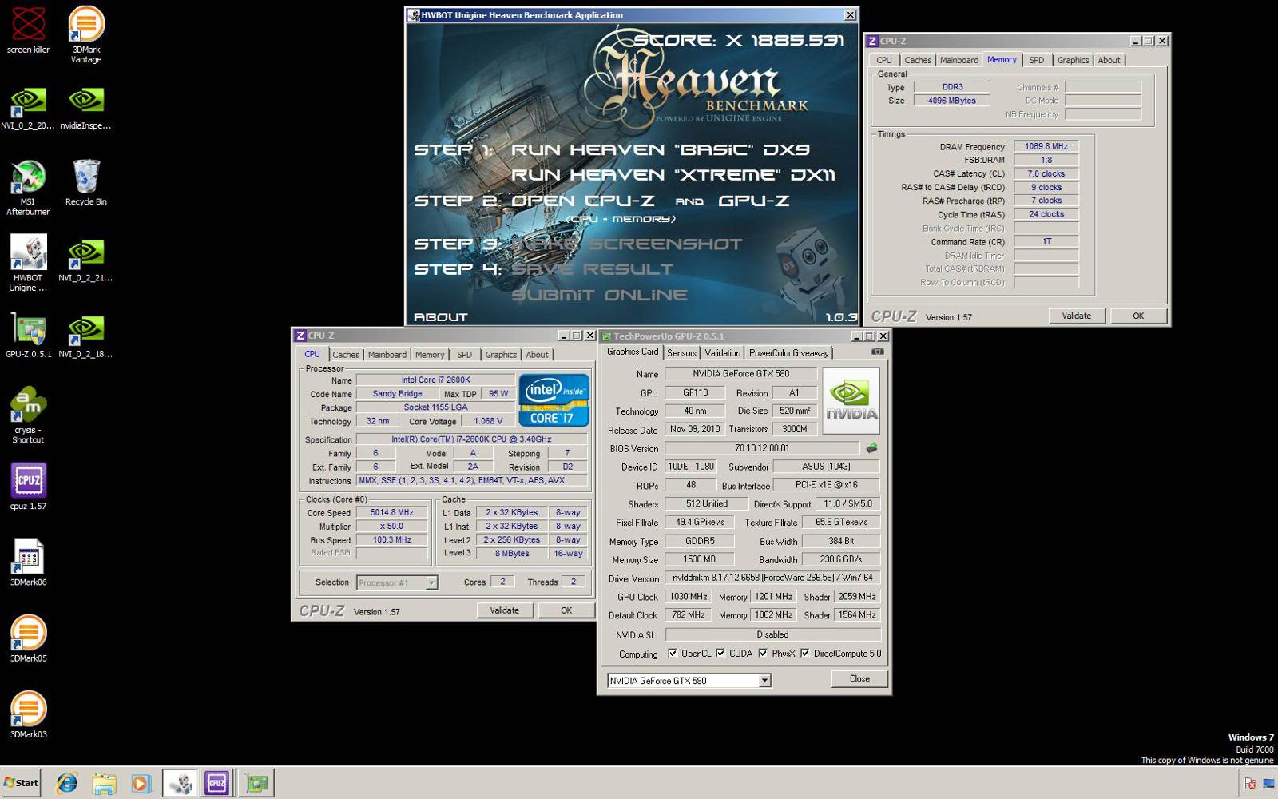Screen dimensions: 1278x799
Task: Open the 3DMark Vantage desktop shortcut
Action: (x=86, y=34)
